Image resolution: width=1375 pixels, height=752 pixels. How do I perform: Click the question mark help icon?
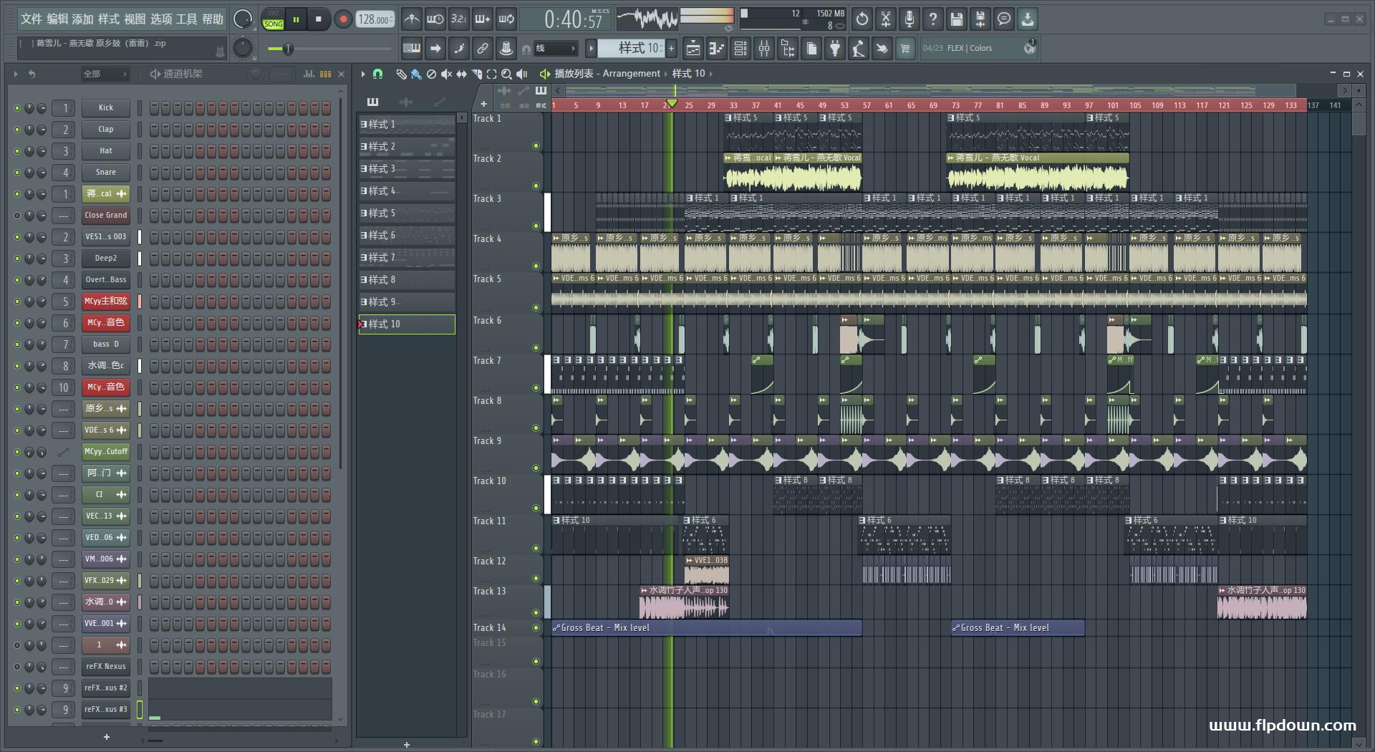click(933, 19)
